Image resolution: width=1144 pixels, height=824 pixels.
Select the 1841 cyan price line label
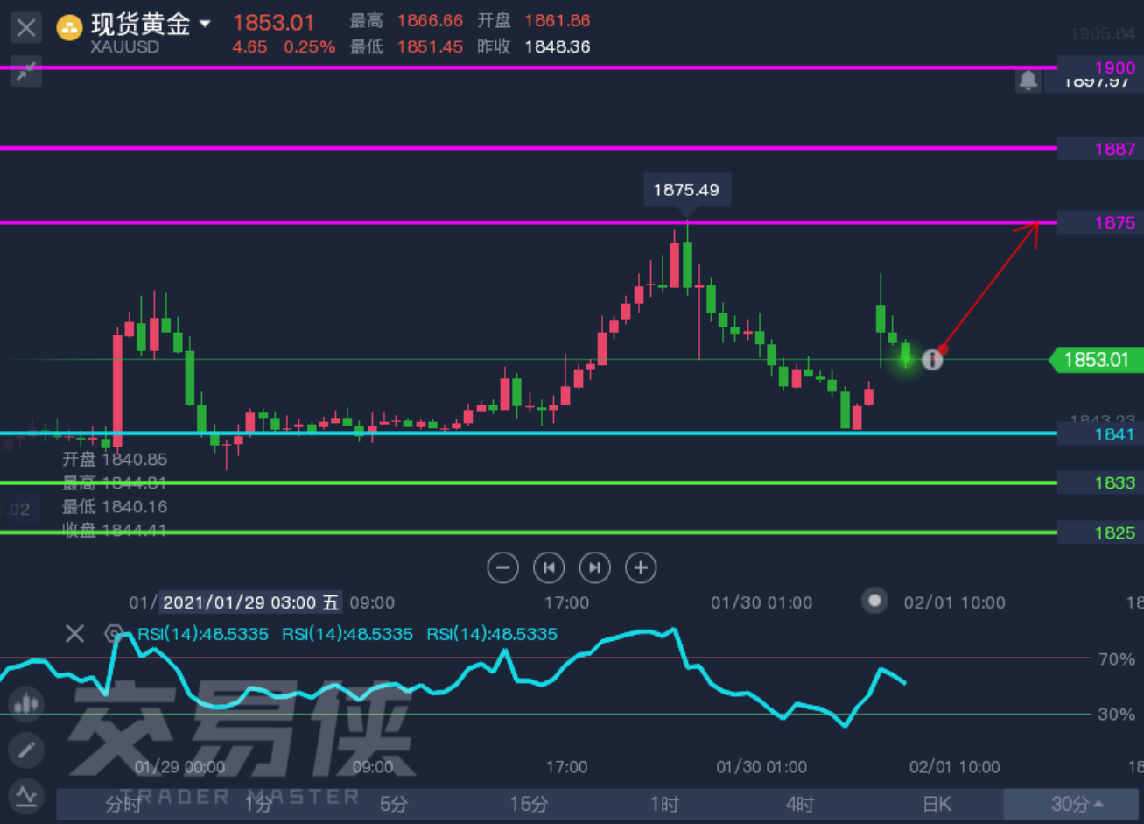(x=1114, y=434)
